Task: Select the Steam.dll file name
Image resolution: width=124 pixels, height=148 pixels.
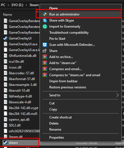Action: click(x=15, y=137)
